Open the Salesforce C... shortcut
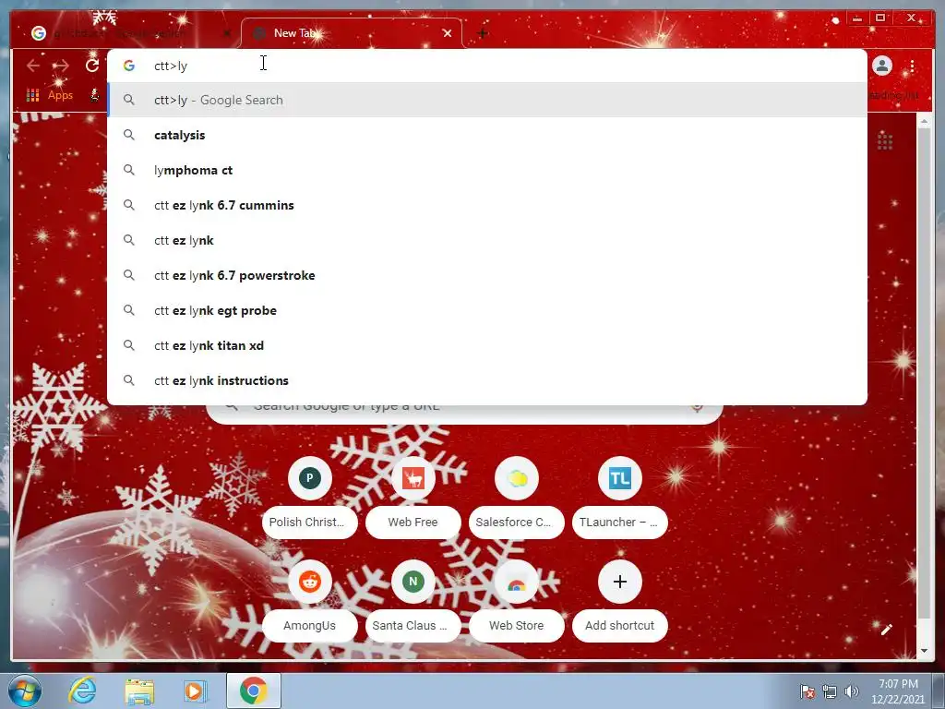 [517, 498]
